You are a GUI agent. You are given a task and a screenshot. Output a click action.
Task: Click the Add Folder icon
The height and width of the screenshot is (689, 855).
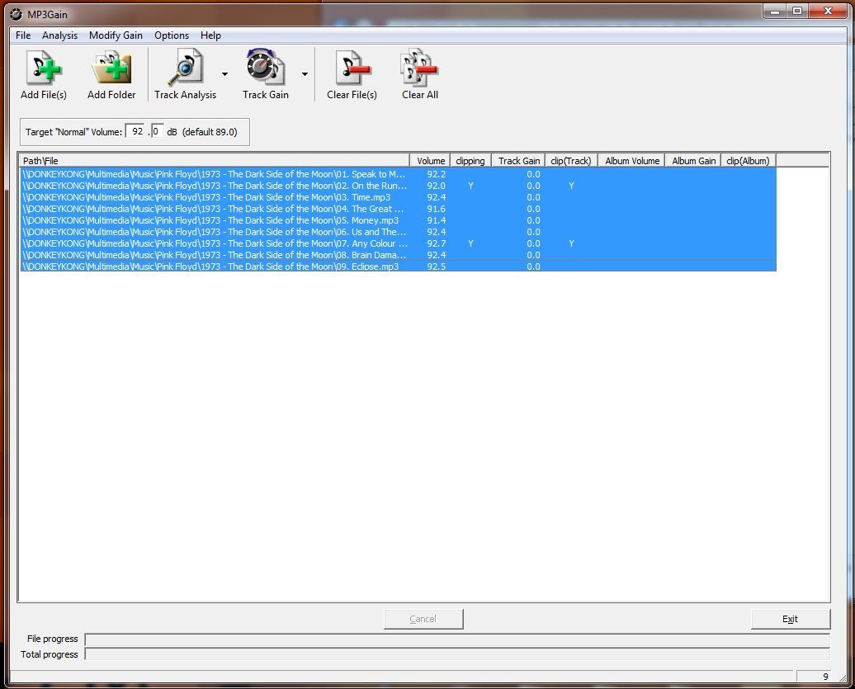click(111, 68)
